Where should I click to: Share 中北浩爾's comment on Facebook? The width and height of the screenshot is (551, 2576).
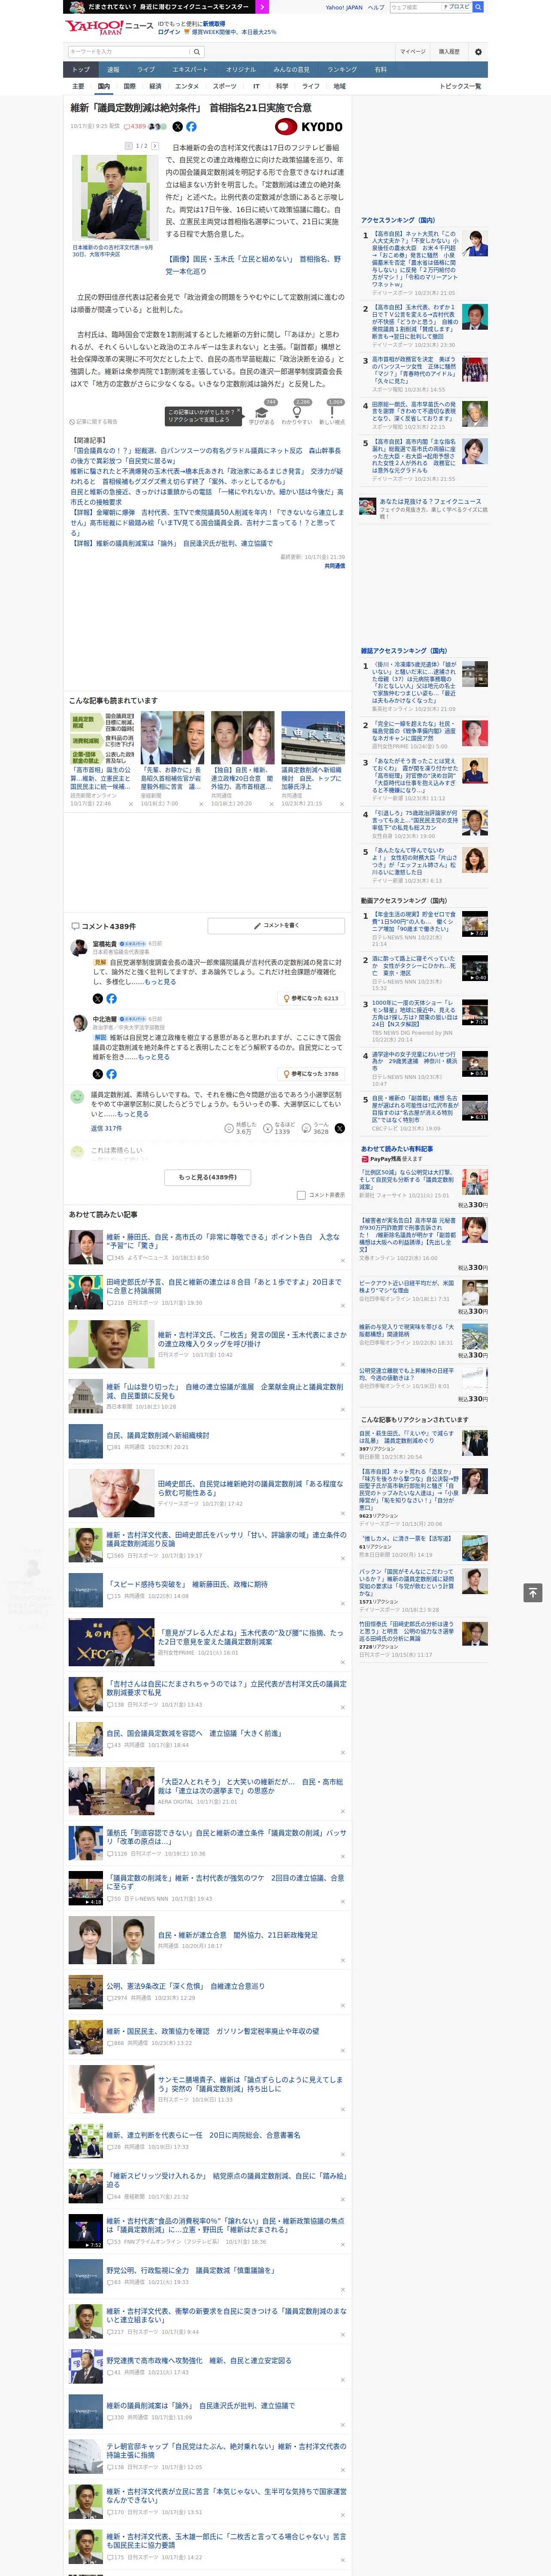[x=111, y=1074]
